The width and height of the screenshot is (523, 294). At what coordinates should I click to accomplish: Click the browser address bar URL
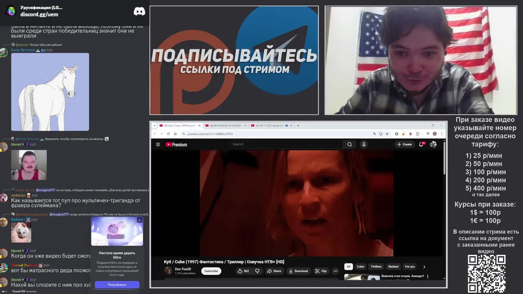(x=210, y=134)
